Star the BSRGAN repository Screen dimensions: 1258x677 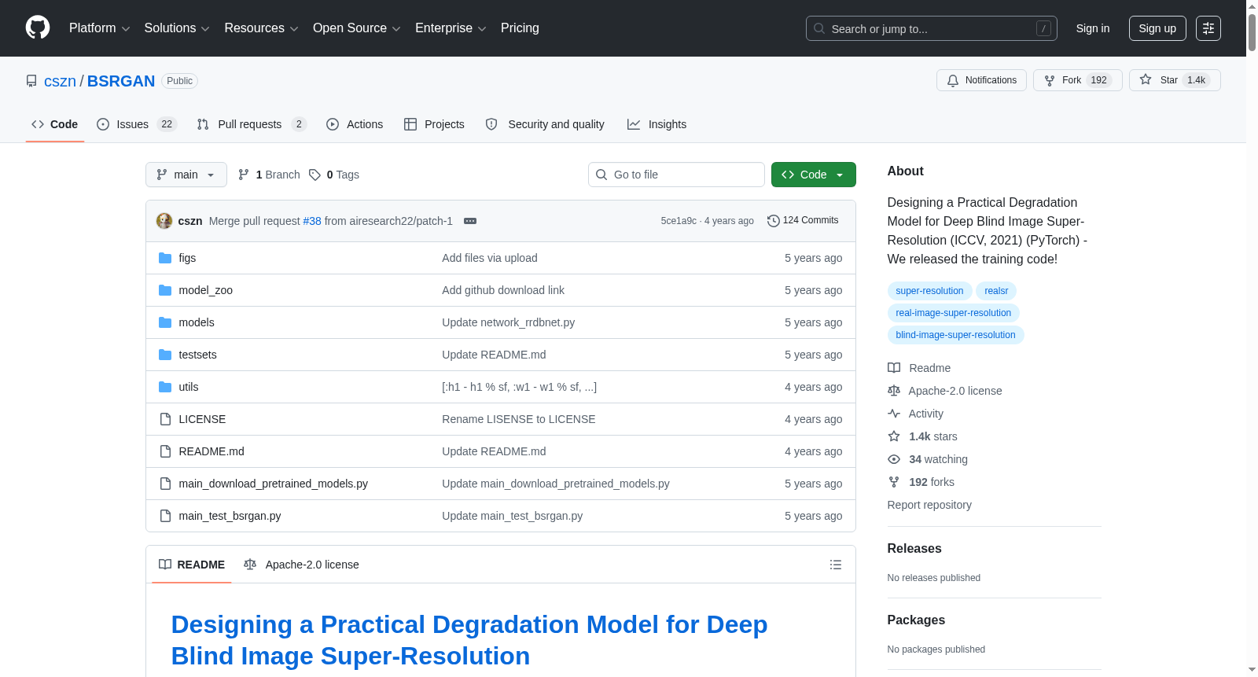tap(1175, 80)
